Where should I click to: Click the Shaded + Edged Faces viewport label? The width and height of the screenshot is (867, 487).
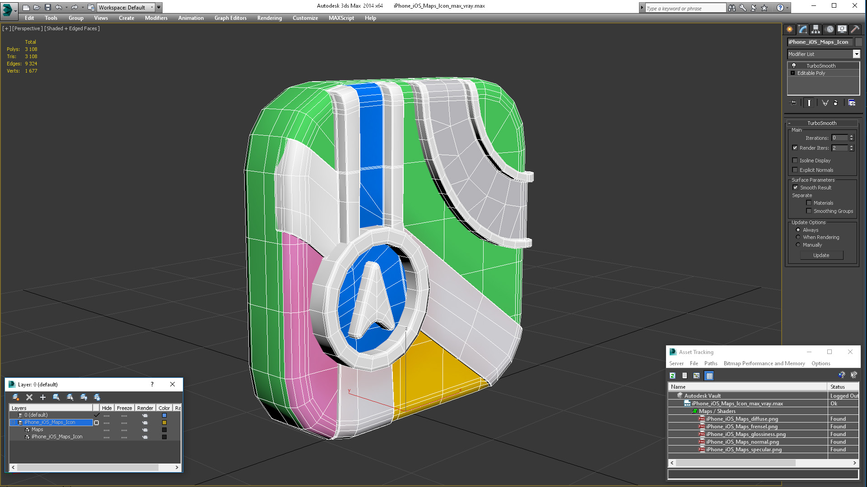coord(72,28)
